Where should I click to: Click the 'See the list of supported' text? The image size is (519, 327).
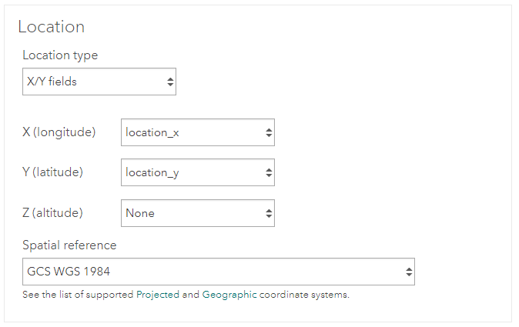click(78, 295)
